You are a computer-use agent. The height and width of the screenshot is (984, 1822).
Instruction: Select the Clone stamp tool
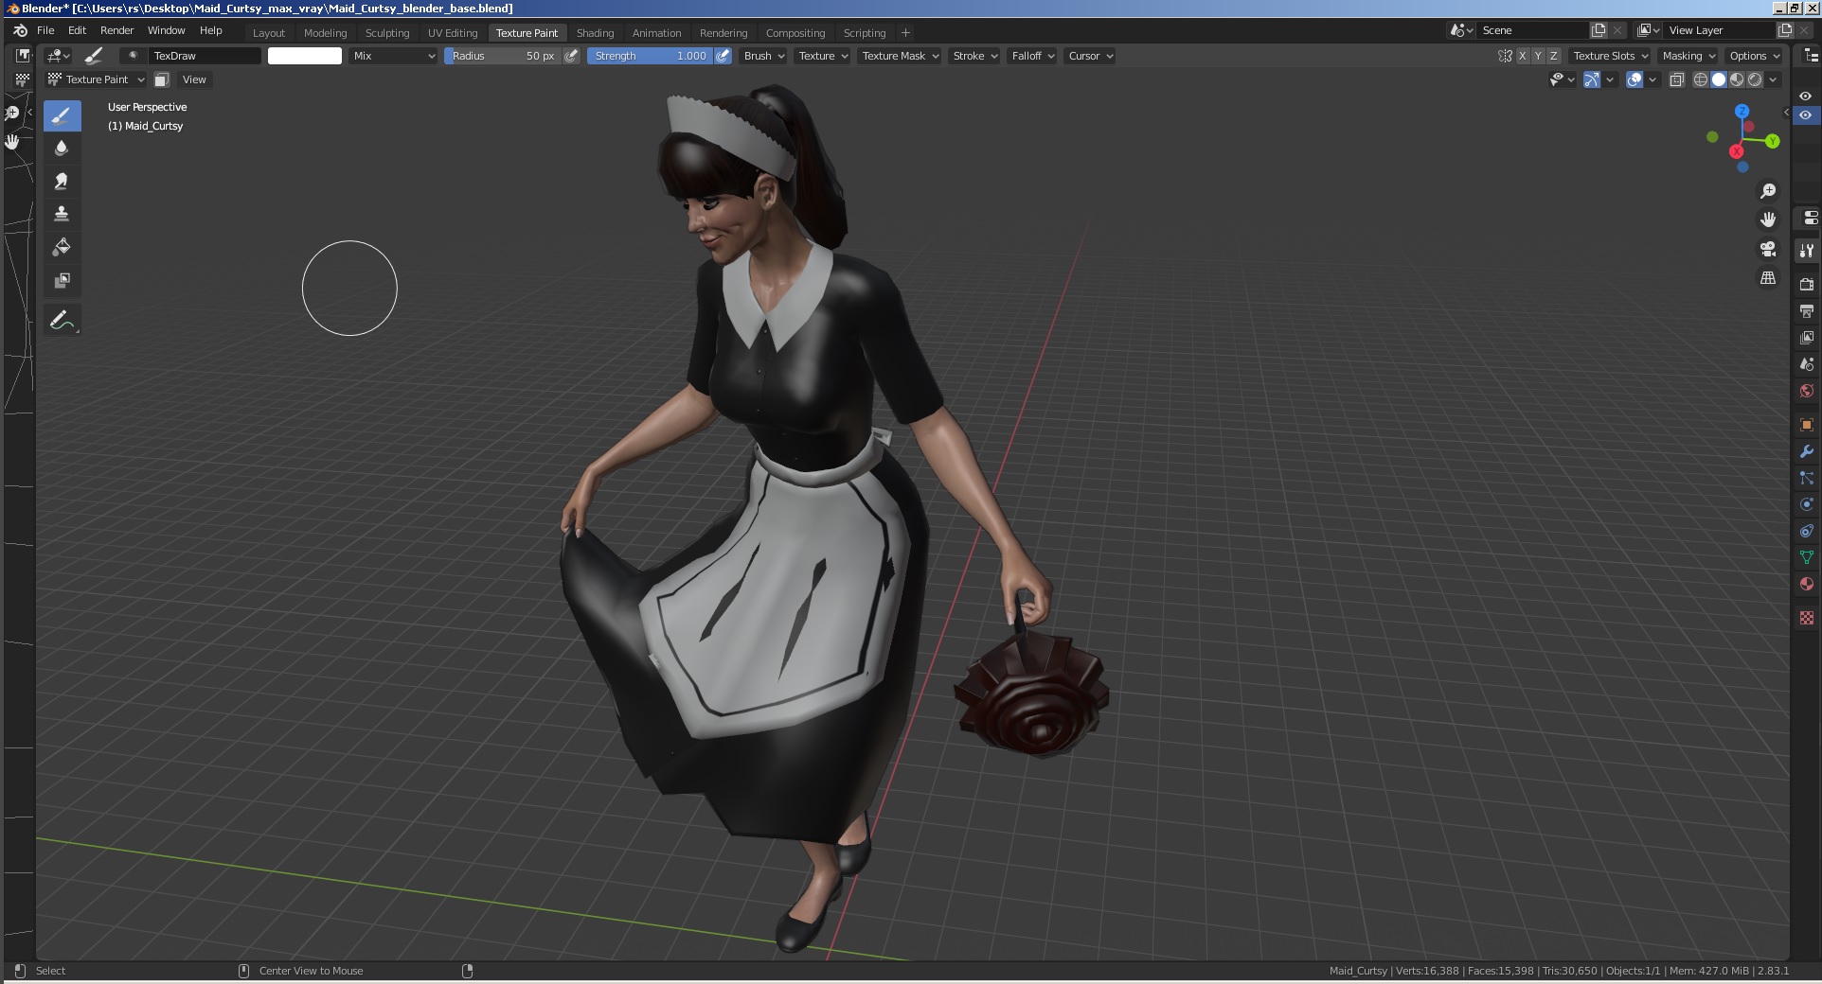[x=62, y=214]
